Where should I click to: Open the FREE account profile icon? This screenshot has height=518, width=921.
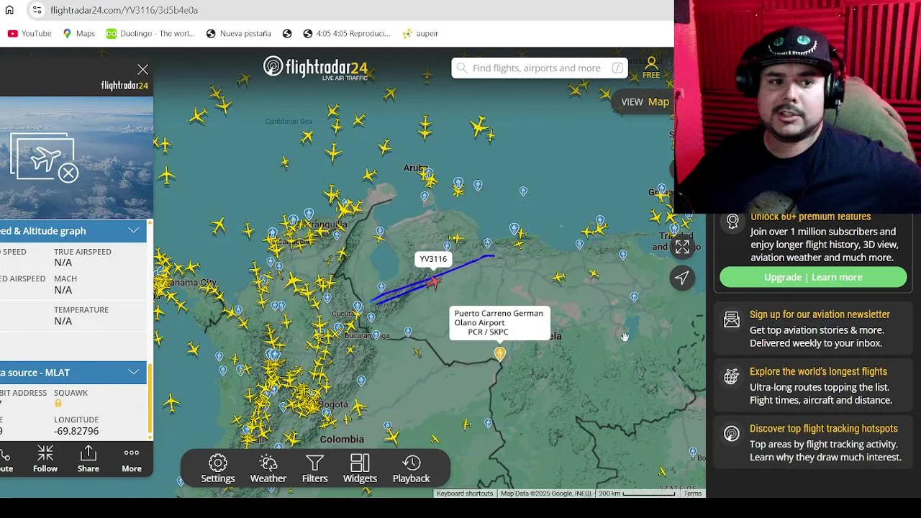click(651, 68)
